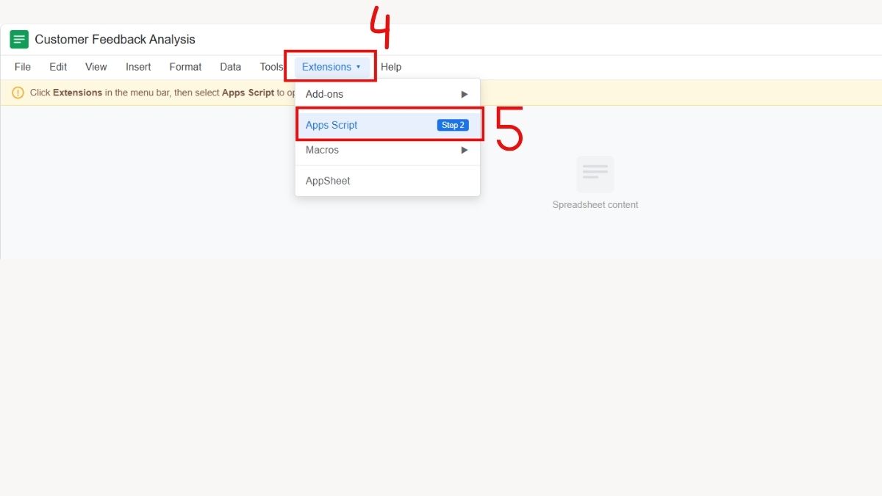
Task: Open the Edit menu
Action: pyautogui.click(x=58, y=67)
